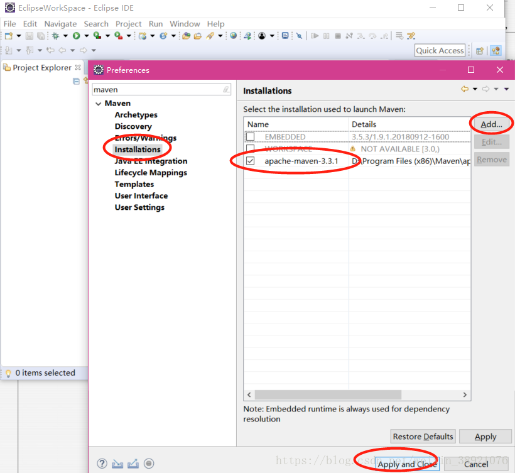Open the Preferences view menu triangle
Viewport: 515px width, 473px height.
click(x=506, y=89)
